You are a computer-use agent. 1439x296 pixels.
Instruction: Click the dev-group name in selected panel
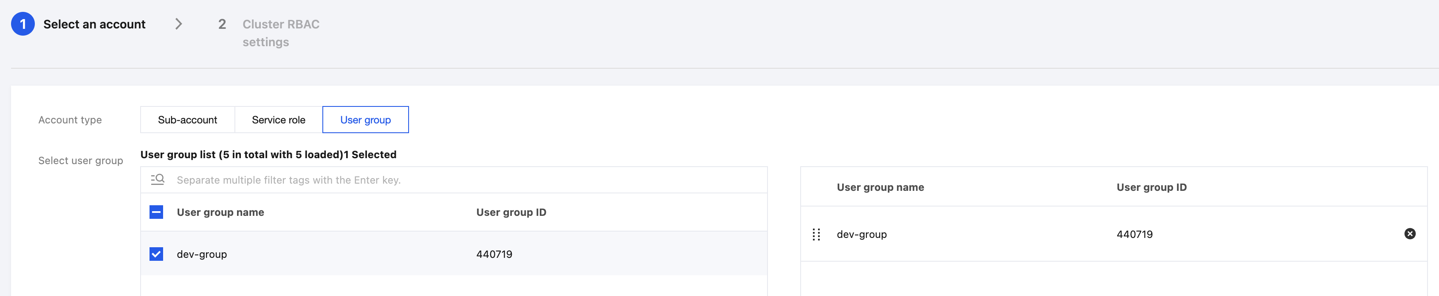[861, 235]
